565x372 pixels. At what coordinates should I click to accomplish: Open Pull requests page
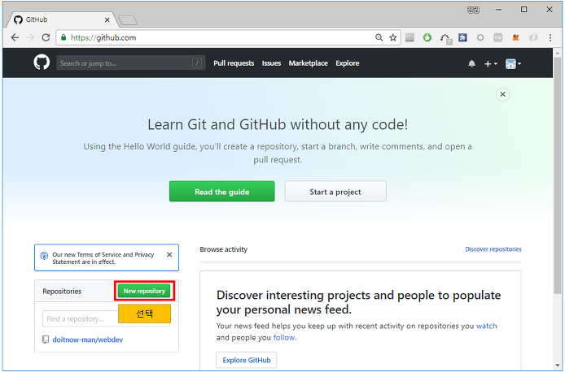(x=234, y=63)
